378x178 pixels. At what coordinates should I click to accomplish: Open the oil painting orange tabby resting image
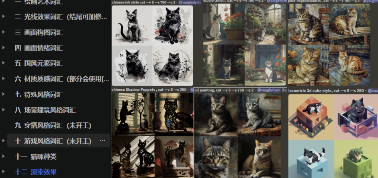(259, 157)
